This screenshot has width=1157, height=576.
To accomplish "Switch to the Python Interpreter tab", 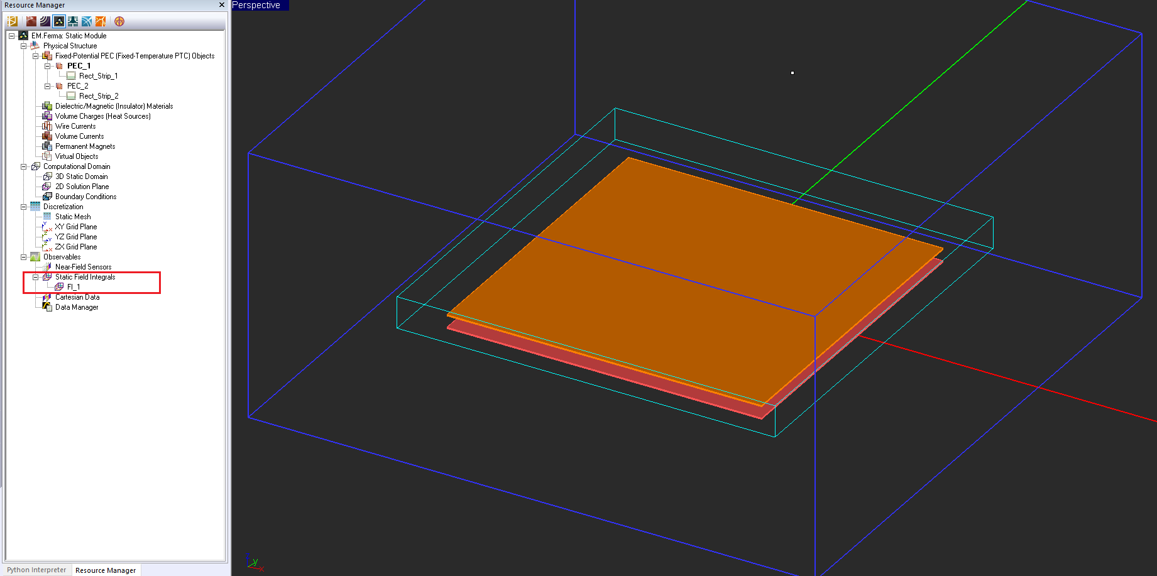I will click(36, 570).
